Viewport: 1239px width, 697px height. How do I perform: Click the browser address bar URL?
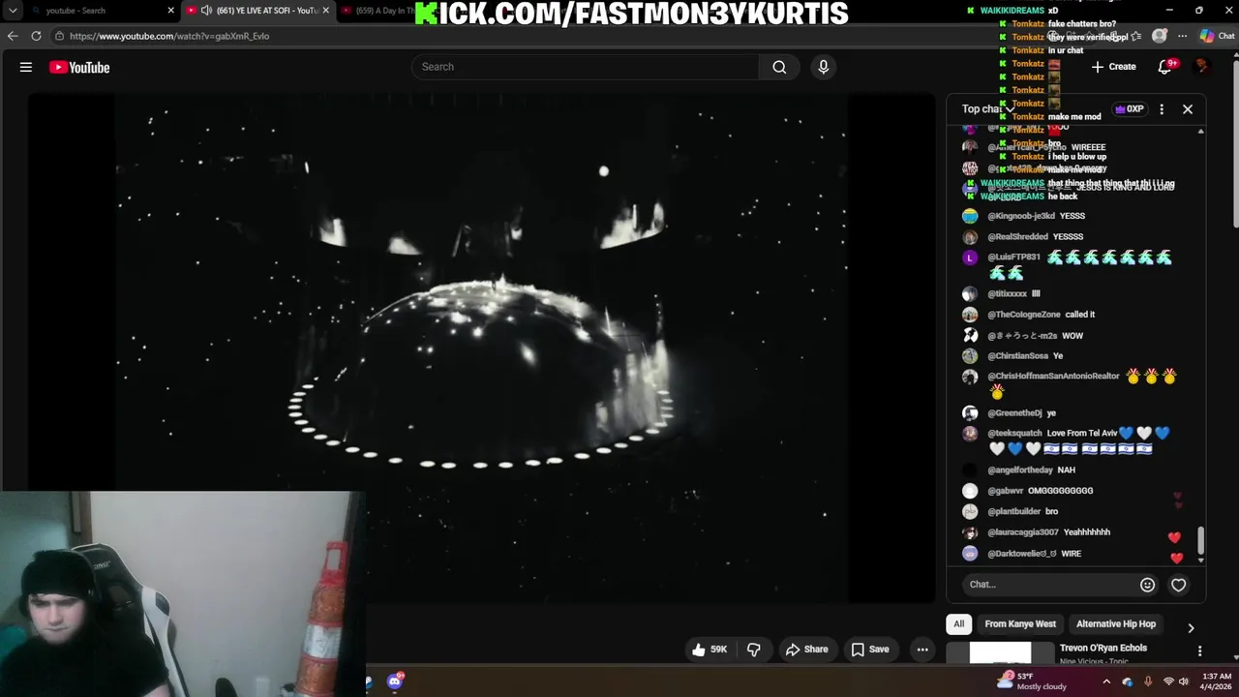coord(169,36)
